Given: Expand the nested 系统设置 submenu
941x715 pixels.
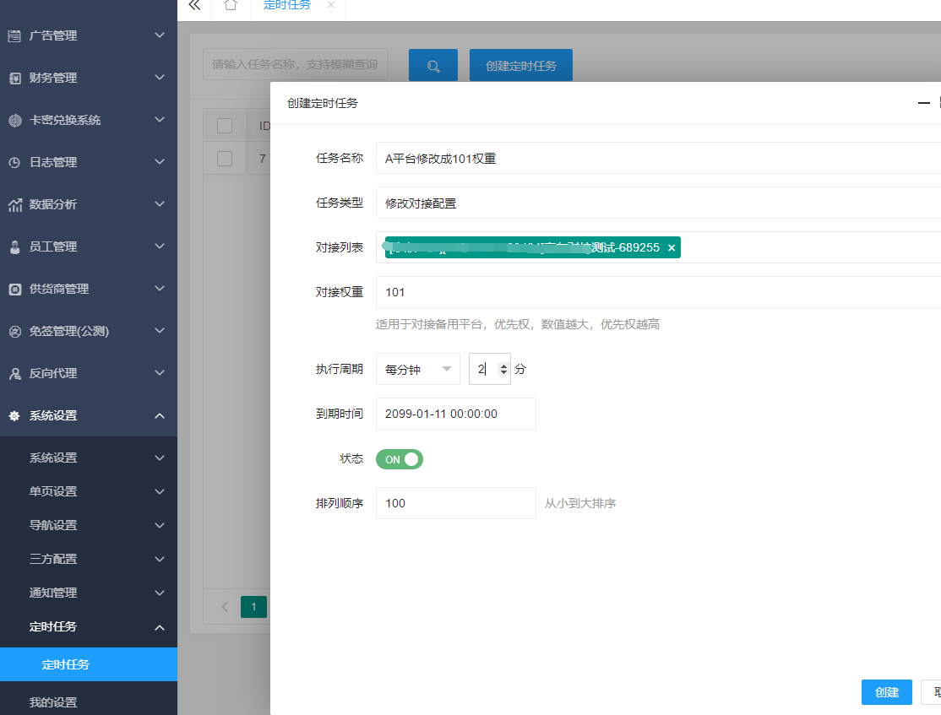Looking at the screenshot, I should (88, 458).
